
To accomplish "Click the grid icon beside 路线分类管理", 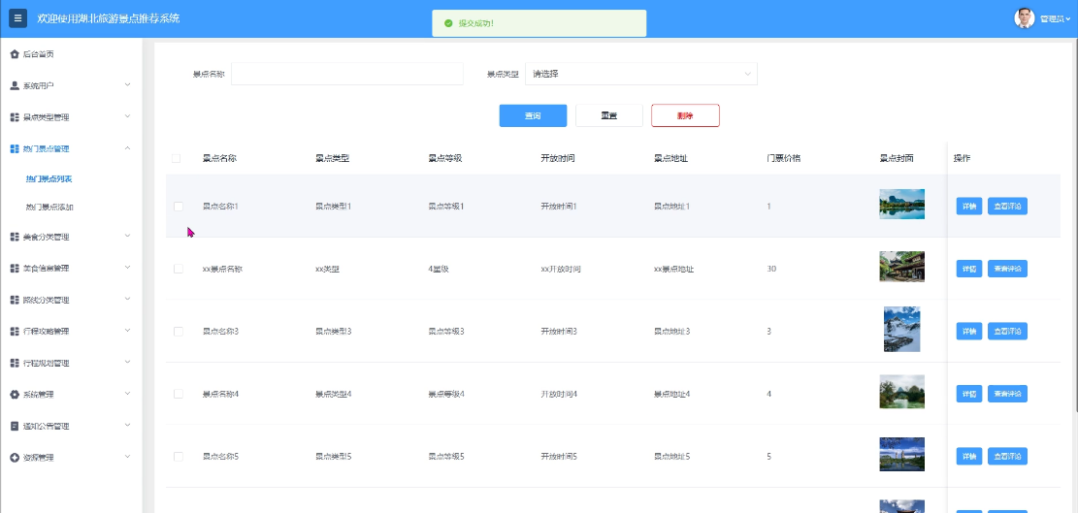I will pyautogui.click(x=15, y=300).
